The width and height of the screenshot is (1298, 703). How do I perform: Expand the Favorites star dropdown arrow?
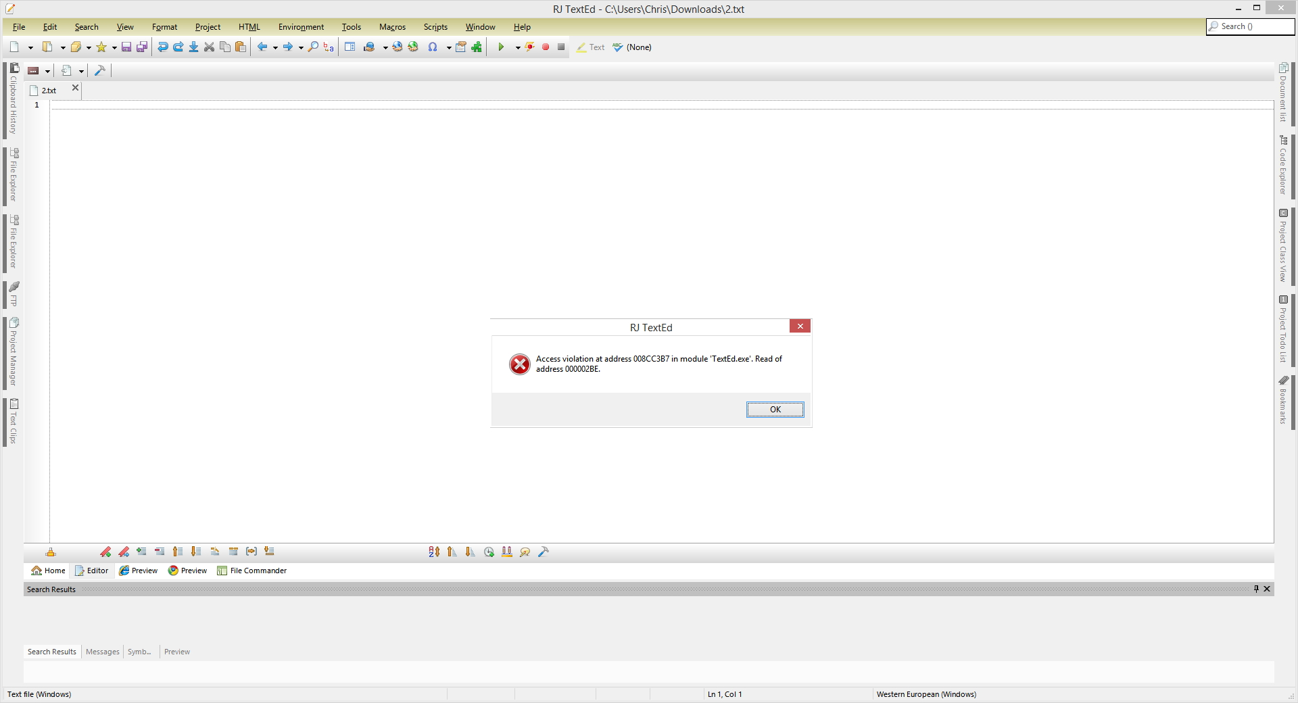tap(114, 48)
